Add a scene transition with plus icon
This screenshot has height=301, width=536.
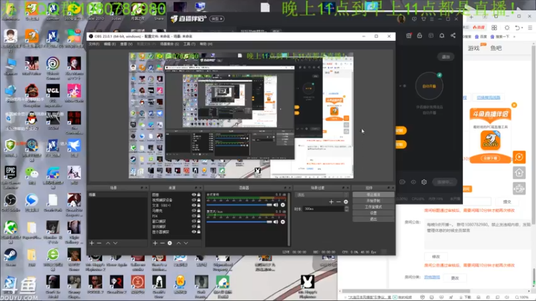[331, 202]
